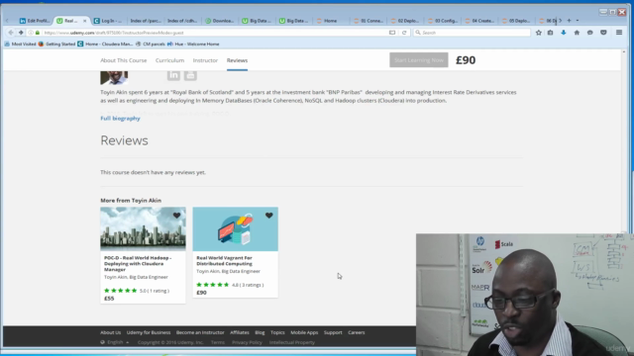
Task: Switch to the Log In Cloudera tab
Action: tap(108, 21)
